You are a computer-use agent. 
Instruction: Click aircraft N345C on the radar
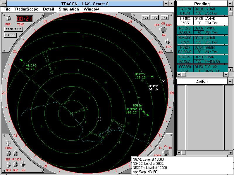pos(164,81)
